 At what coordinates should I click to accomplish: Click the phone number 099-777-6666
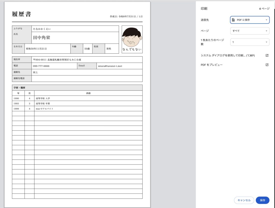(41, 66)
